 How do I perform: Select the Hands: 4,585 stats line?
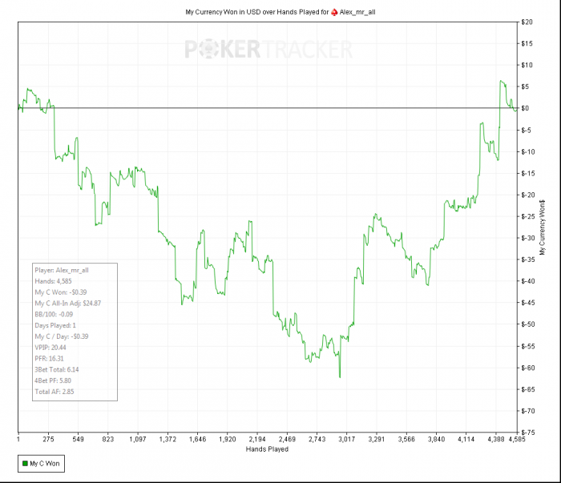click(54, 281)
